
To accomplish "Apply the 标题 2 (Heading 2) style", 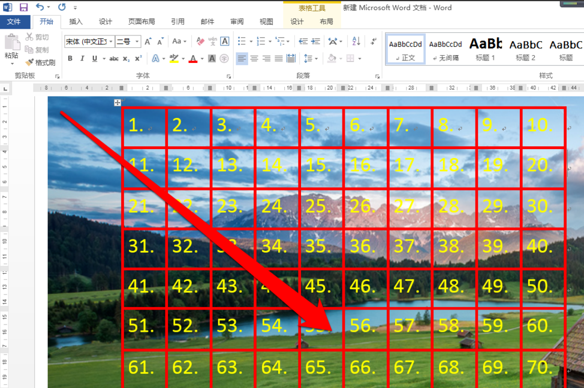I will [525, 50].
